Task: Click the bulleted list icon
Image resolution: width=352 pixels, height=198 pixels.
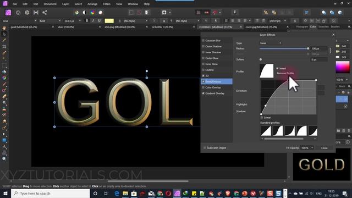Action: [257, 21]
